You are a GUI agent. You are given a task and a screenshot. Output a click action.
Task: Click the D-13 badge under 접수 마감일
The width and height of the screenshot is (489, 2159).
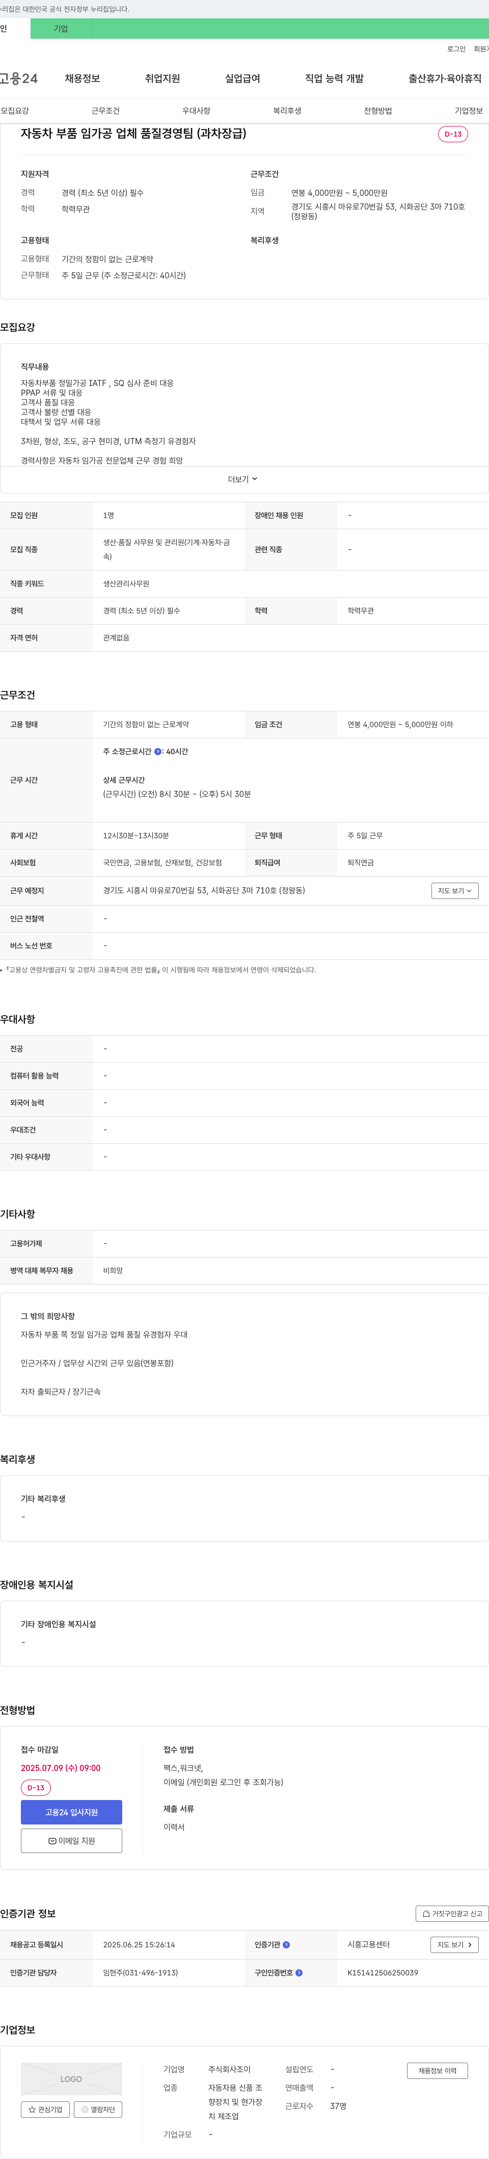click(x=36, y=1788)
